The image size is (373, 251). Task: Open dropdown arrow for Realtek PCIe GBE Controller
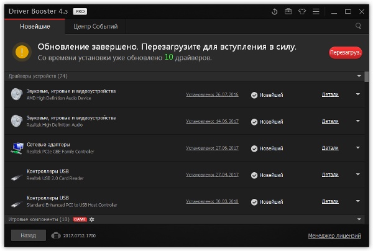[358, 148]
